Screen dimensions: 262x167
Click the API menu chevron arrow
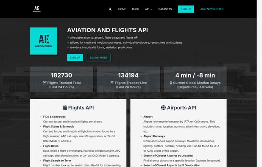[152, 9]
